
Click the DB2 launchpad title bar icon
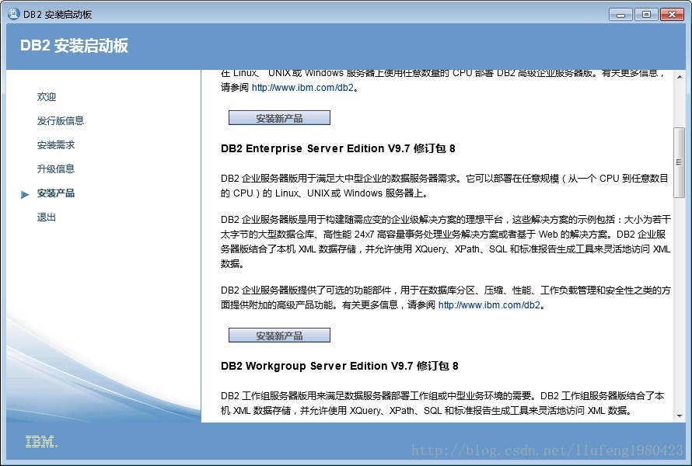[x=14, y=14]
